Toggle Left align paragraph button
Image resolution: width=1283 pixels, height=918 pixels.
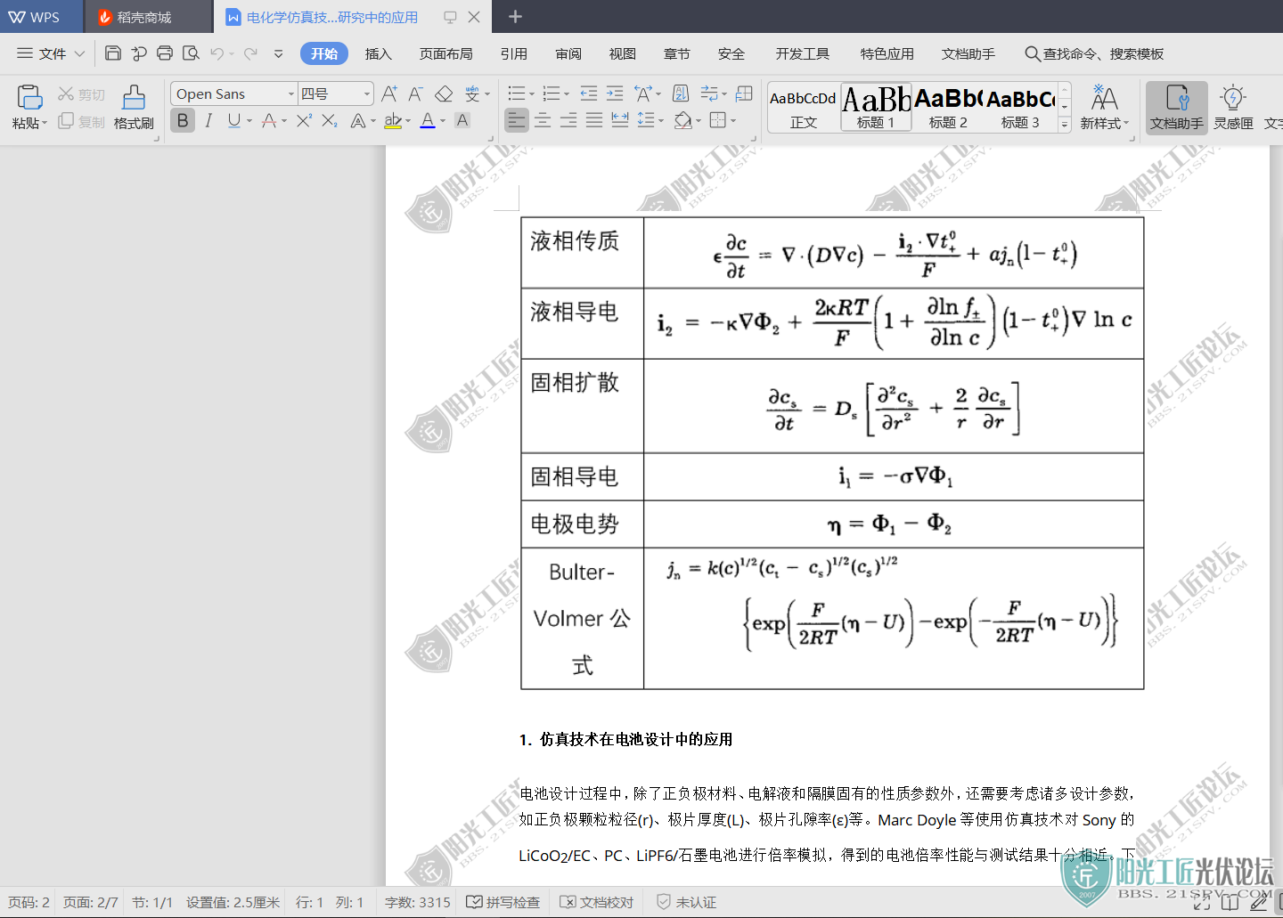[x=517, y=120]
